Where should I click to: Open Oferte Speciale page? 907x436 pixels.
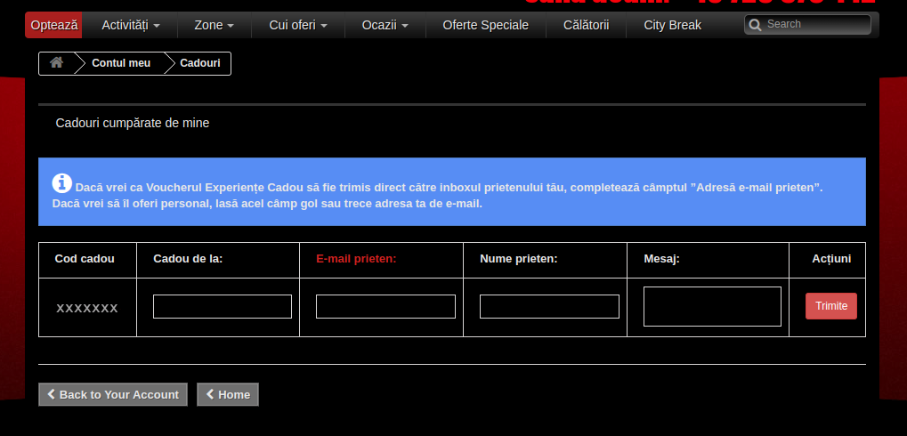[x=485, y=25]
